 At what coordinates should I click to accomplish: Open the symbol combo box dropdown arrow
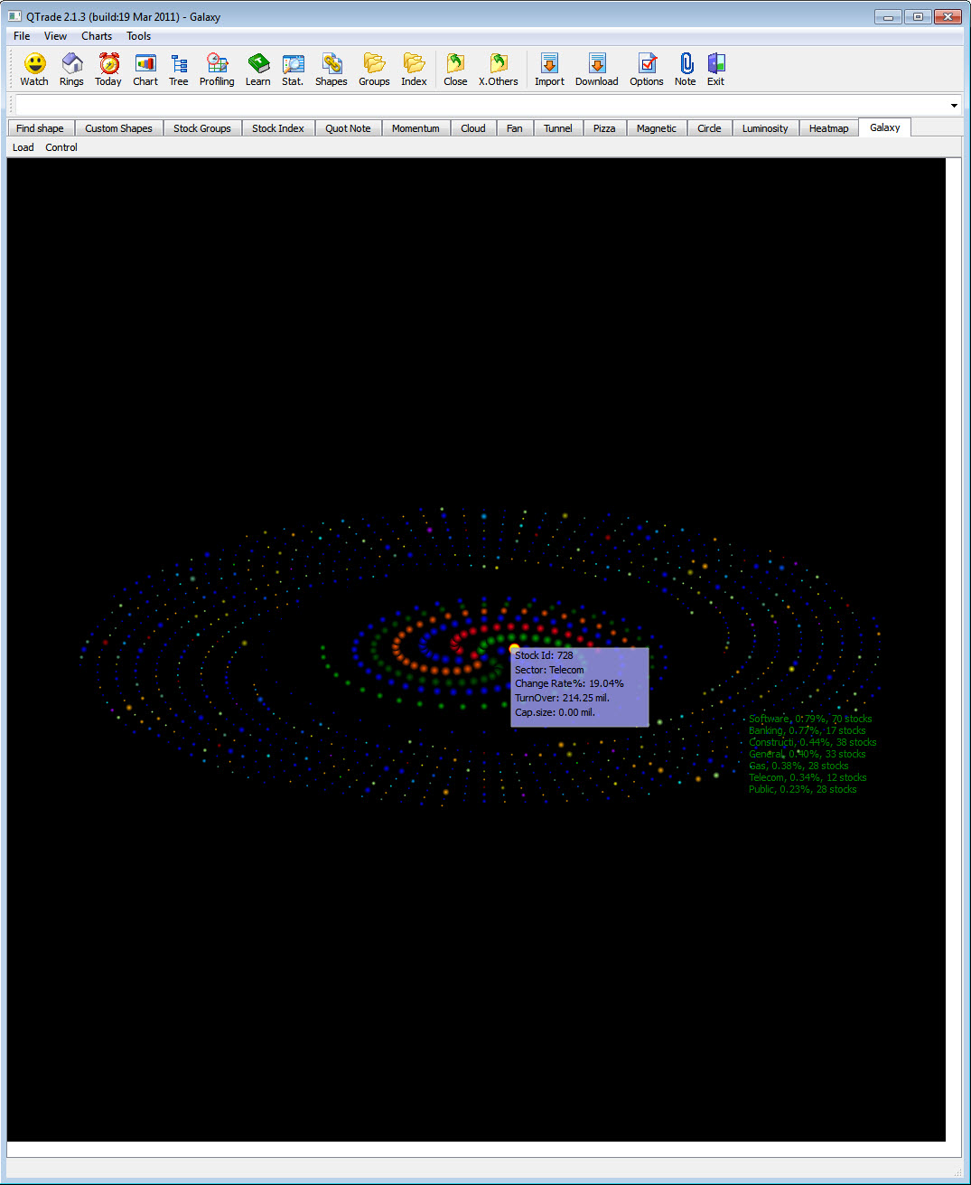pos(953,104)
